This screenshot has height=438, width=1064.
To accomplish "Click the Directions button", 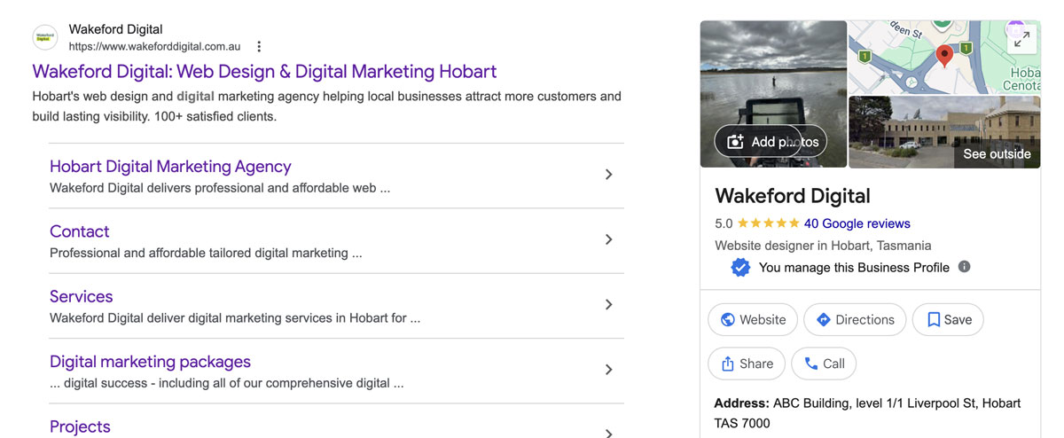I will pos(855,320).
